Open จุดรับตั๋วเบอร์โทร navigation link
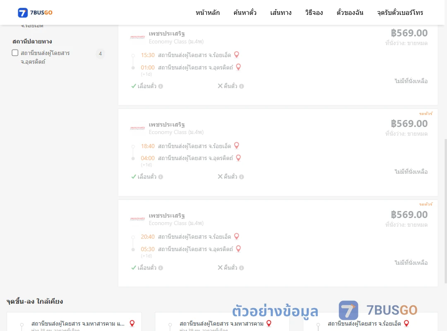447x331 pixels. tap(400, 12)
